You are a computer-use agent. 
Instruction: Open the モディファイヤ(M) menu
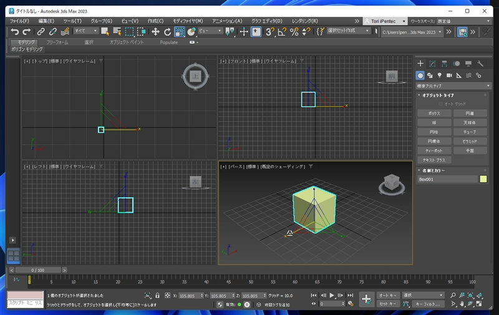[188, 21]
